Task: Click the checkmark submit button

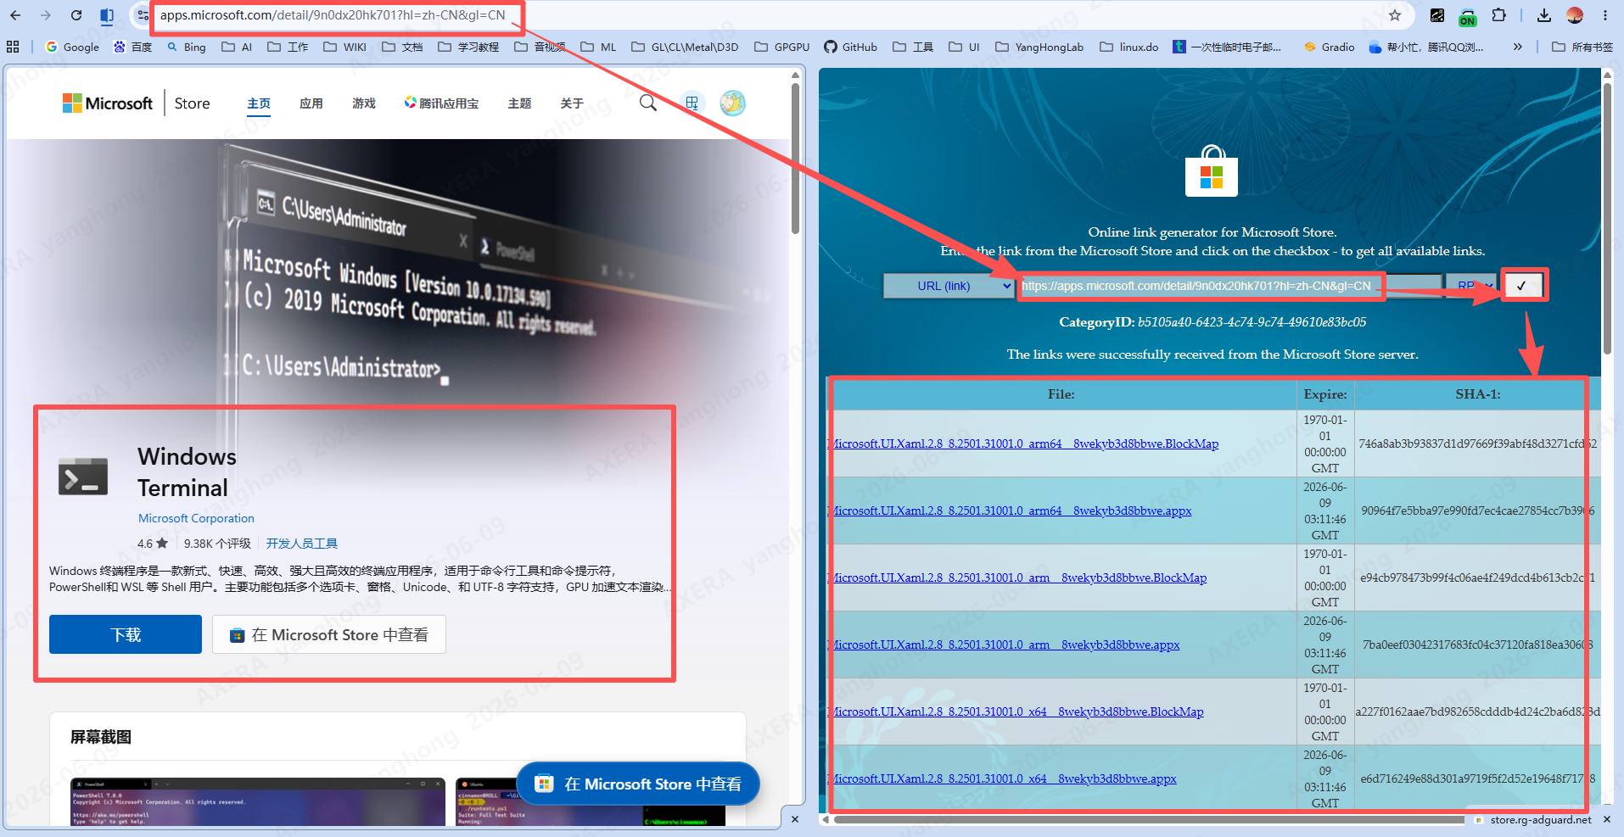Action: 1522,286
